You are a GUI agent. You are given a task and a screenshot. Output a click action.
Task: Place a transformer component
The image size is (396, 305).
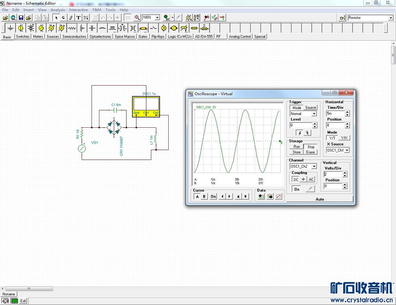133,28
